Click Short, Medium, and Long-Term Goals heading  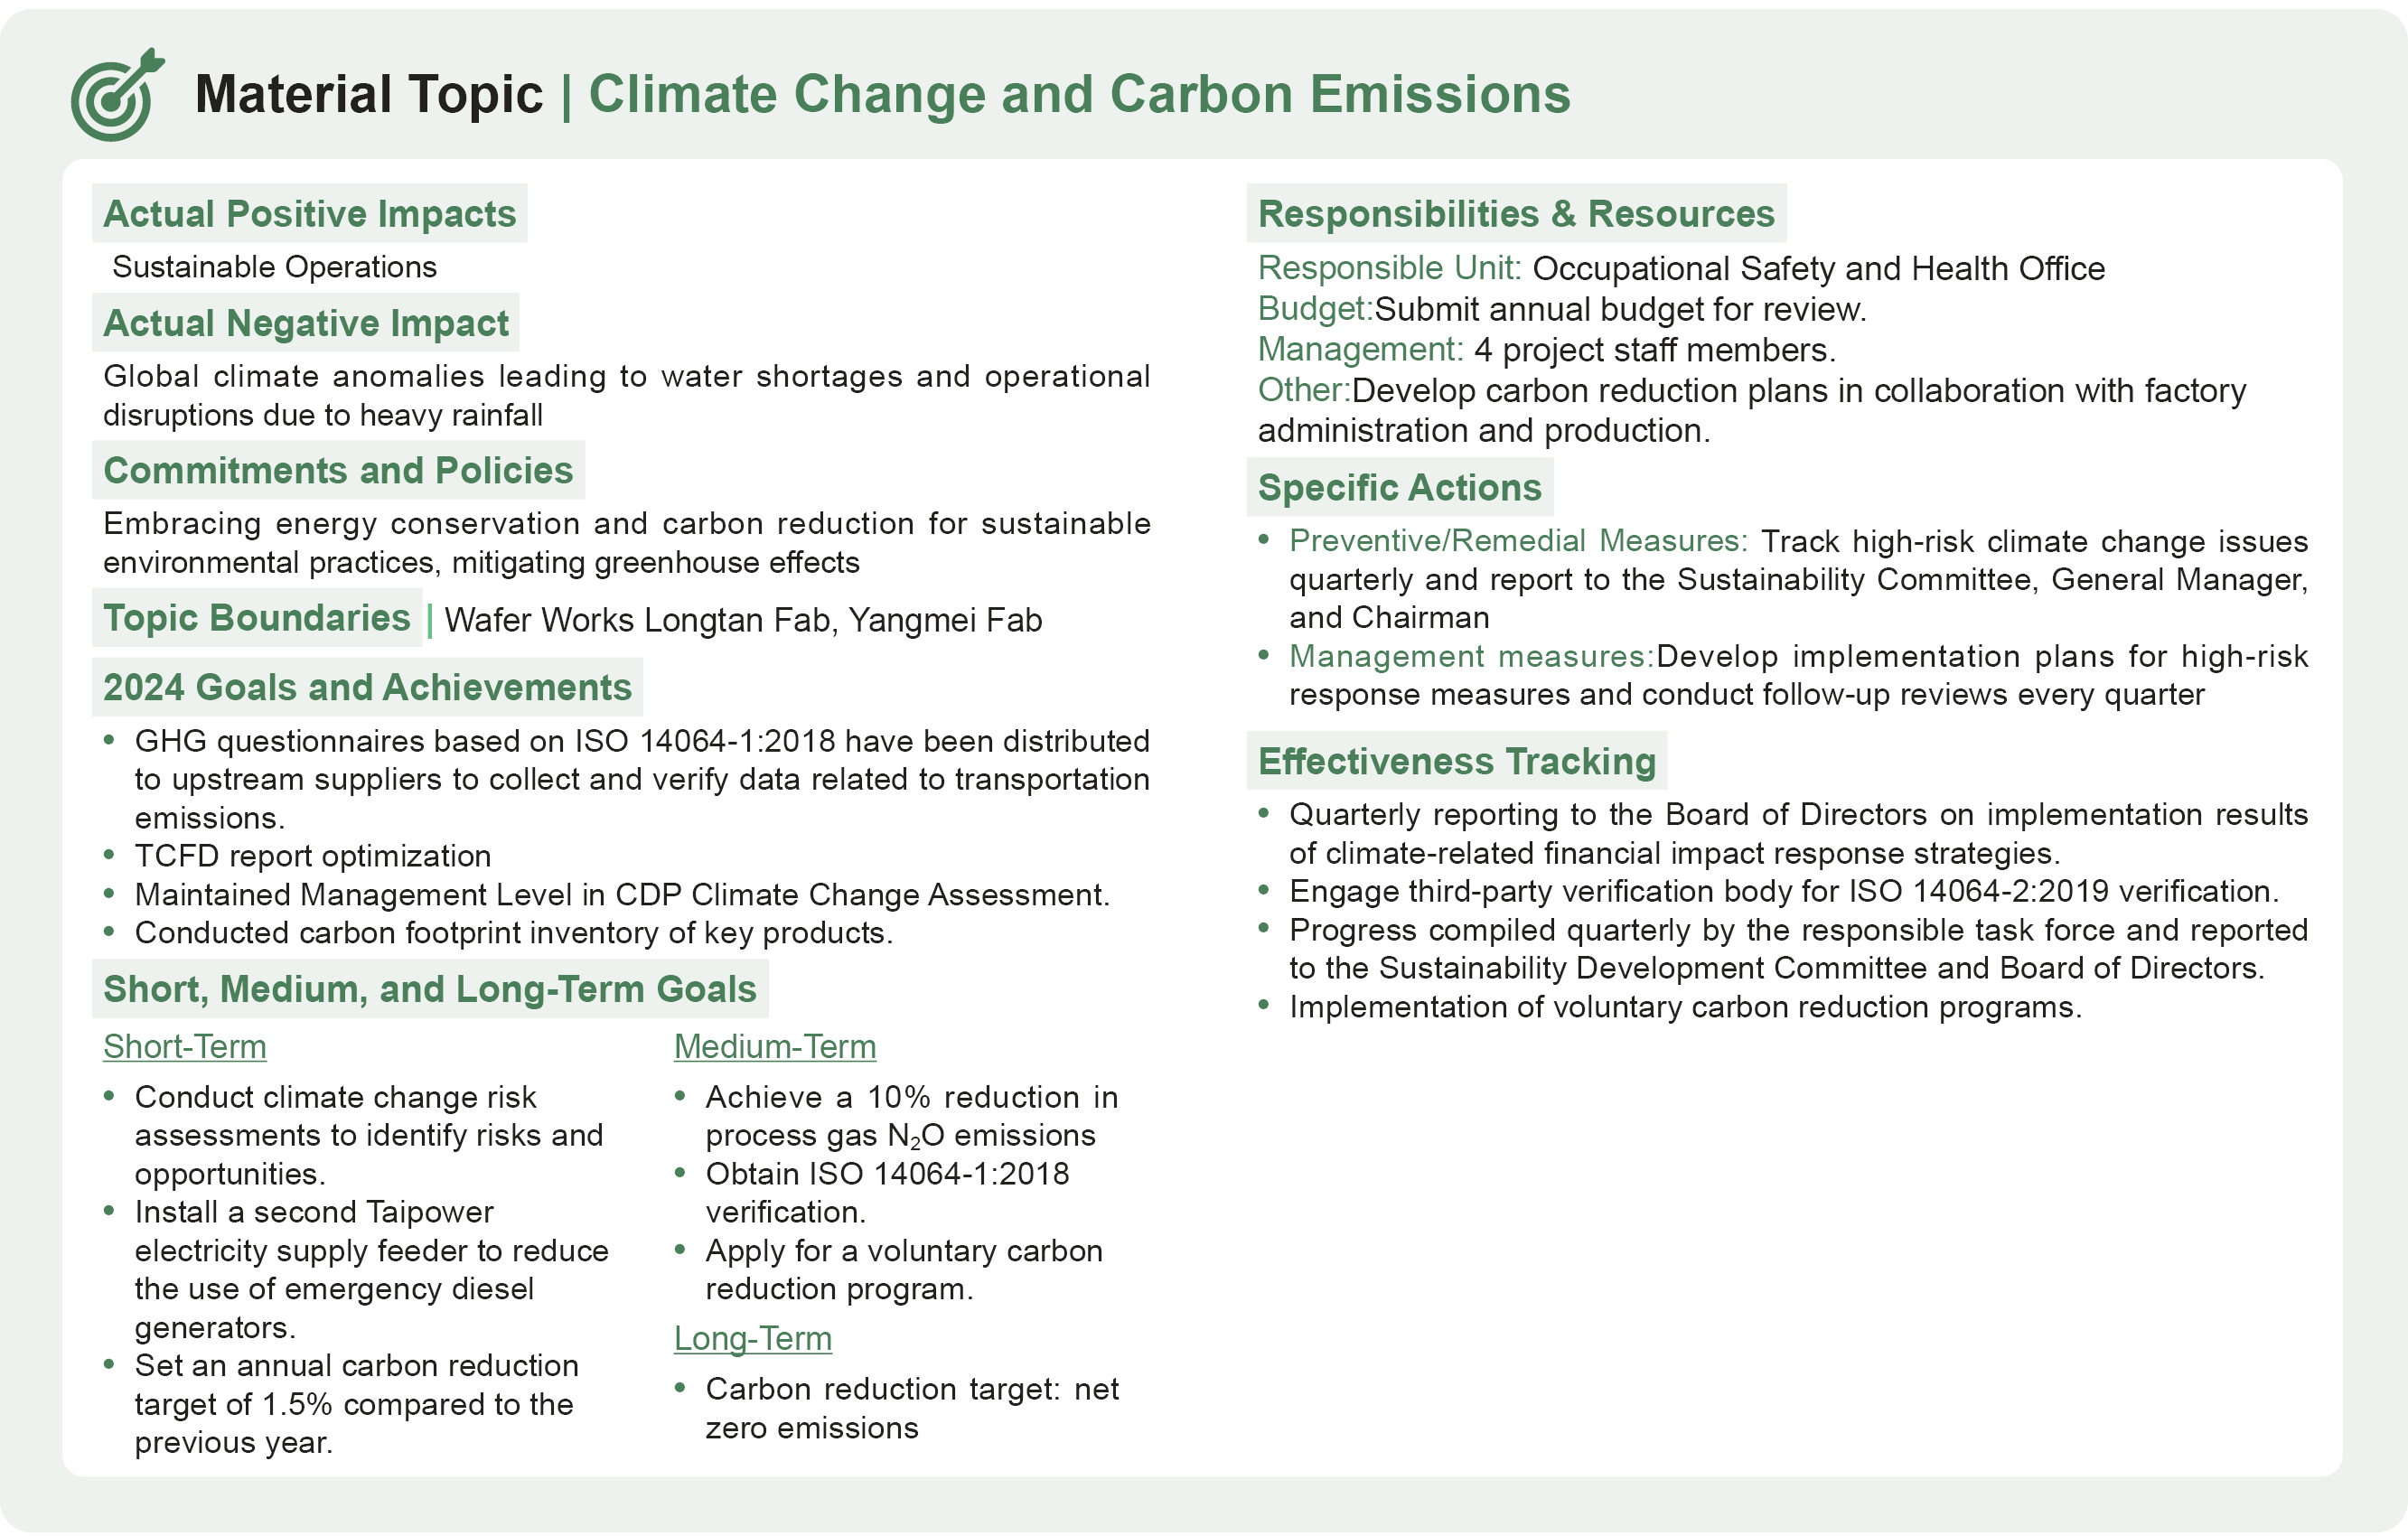(x=430, y=989)
